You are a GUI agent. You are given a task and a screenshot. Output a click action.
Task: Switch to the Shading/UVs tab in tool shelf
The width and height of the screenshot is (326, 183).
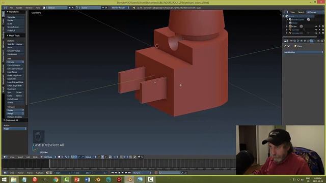point(4,33)
